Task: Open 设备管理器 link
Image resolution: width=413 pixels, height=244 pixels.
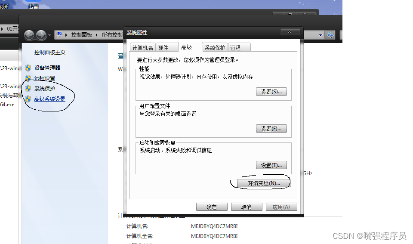Action: pyautogui.click(x=47, y=68)
